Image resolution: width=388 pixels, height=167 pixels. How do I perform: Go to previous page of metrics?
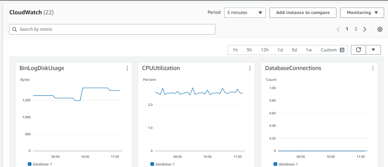[338, 29]
